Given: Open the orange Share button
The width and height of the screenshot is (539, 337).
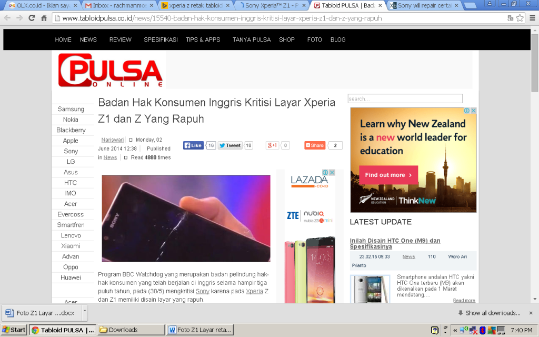Looking at the screenshot, I should (x=315, y=145).
